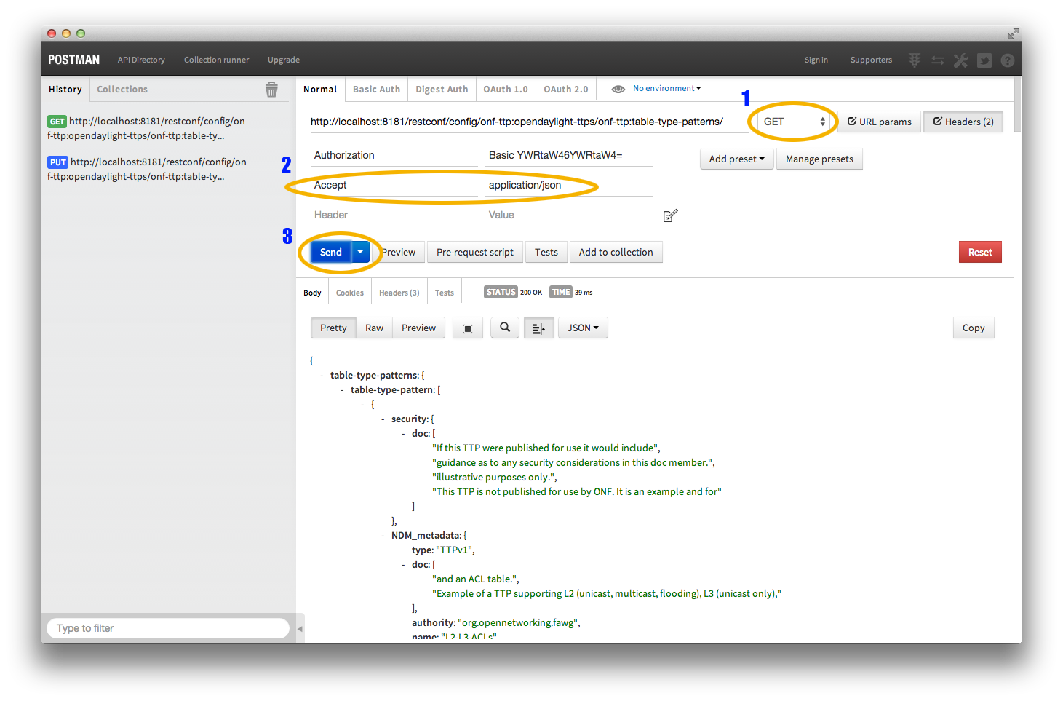The width and height of the screenshot is (1063, 701).
Task: Select the Digest Auth tab
Action: point(442,89)
